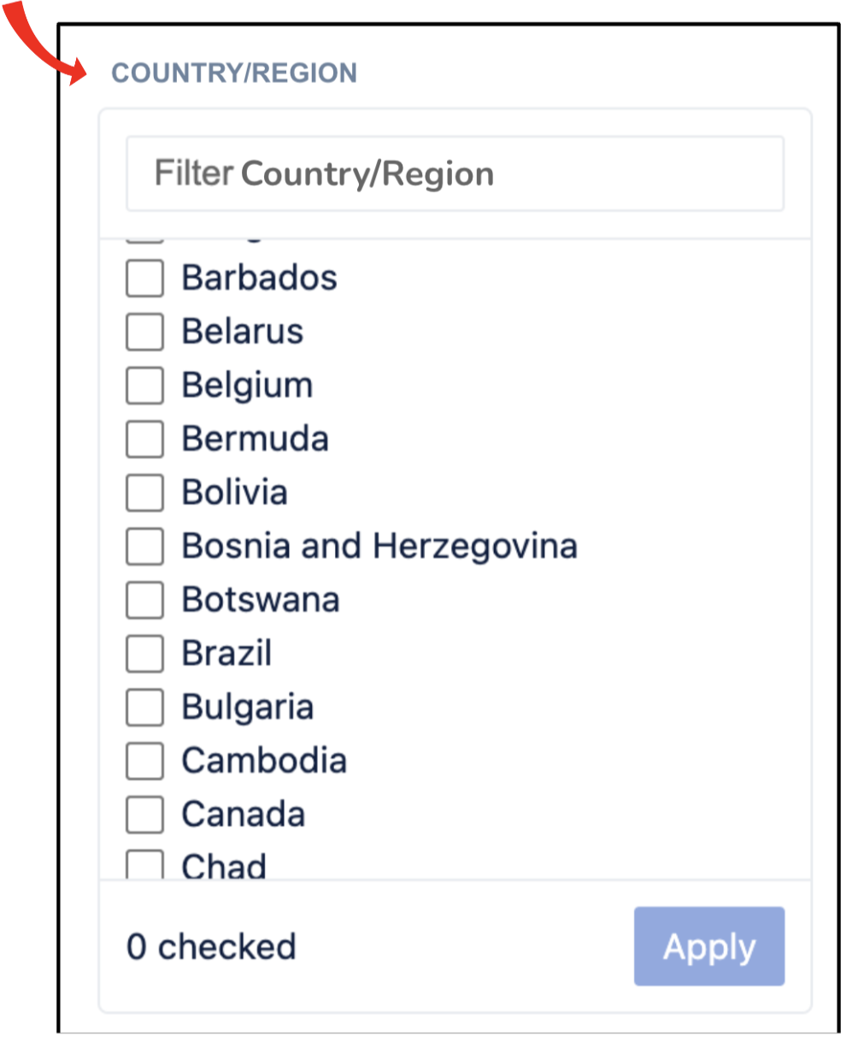Click the Filter Country/Region search field
Image resolution: width=858 pixels, height=1041 pixels.
point(455,173)
